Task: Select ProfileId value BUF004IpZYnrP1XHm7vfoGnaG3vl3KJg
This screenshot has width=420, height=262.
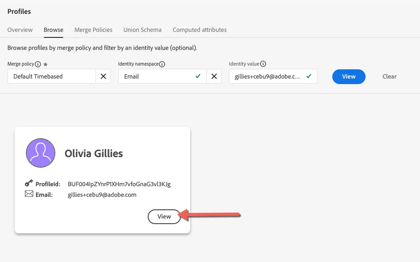Action: (x=119, y=184)
